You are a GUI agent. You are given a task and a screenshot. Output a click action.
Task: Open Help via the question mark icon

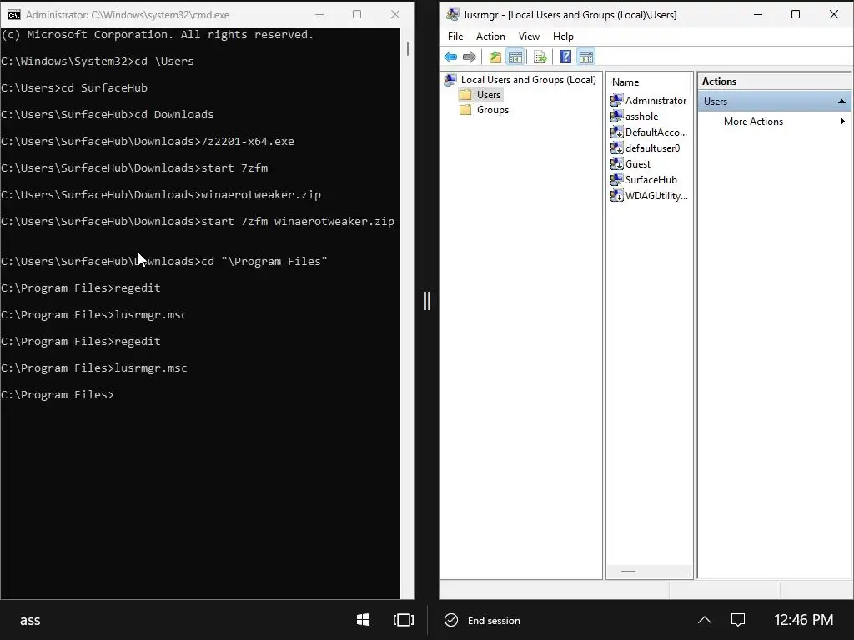565,57
